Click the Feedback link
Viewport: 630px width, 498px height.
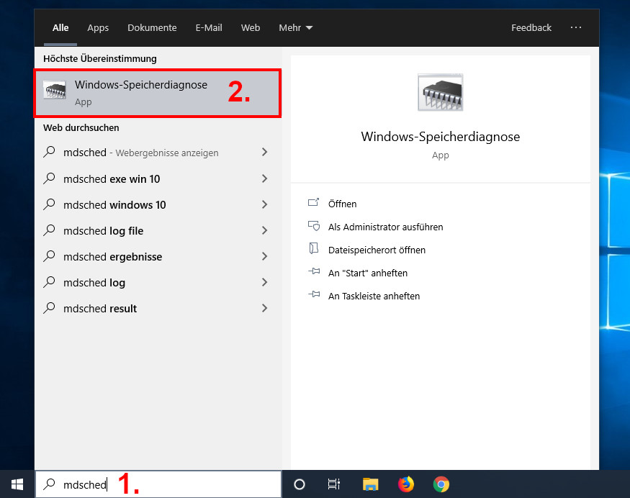point(531,27)
